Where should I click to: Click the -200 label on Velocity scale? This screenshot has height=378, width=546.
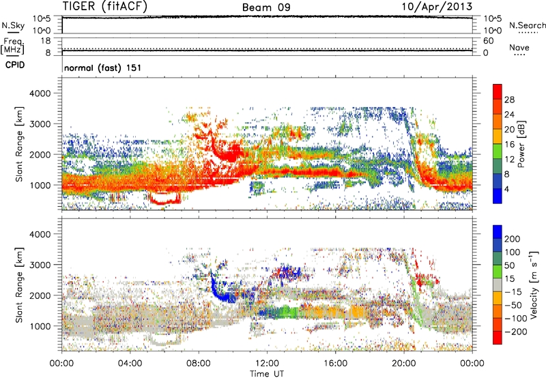pyautogui.click(x=516, y=332)
